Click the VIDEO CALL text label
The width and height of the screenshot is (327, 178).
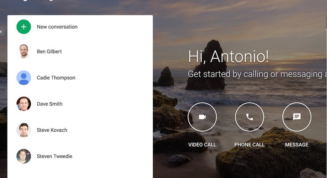[202, 145]
